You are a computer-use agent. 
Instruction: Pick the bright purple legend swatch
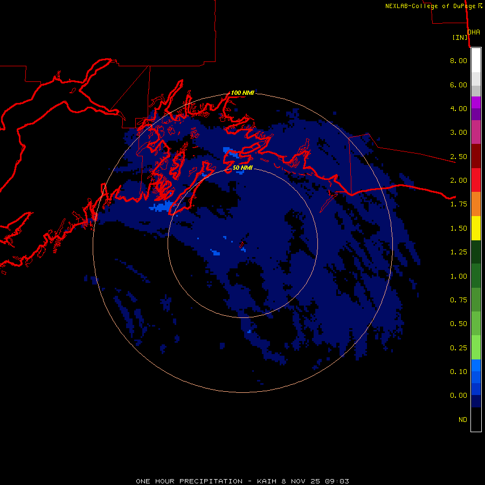(476, 102)
